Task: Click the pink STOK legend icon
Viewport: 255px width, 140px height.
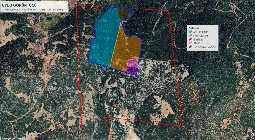Action: pos(190,43)
